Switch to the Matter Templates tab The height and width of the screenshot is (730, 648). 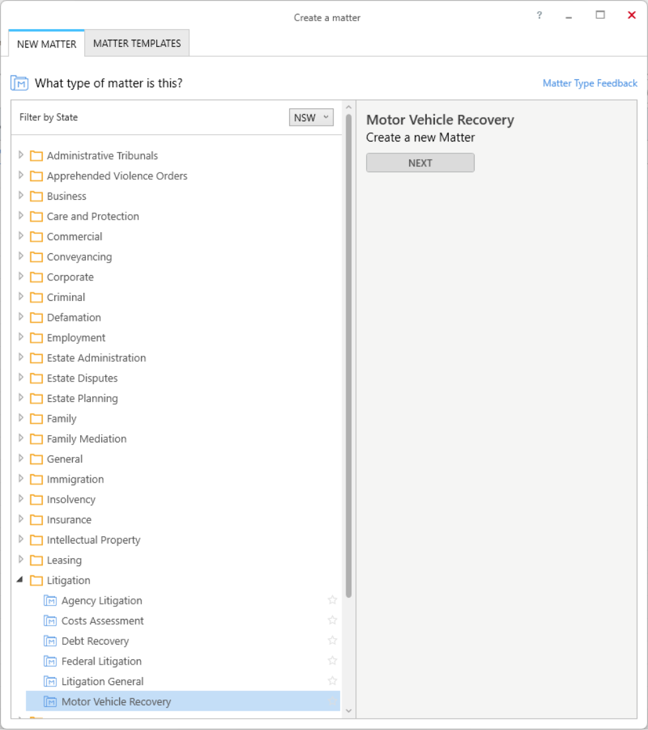(x=137, y=43)
